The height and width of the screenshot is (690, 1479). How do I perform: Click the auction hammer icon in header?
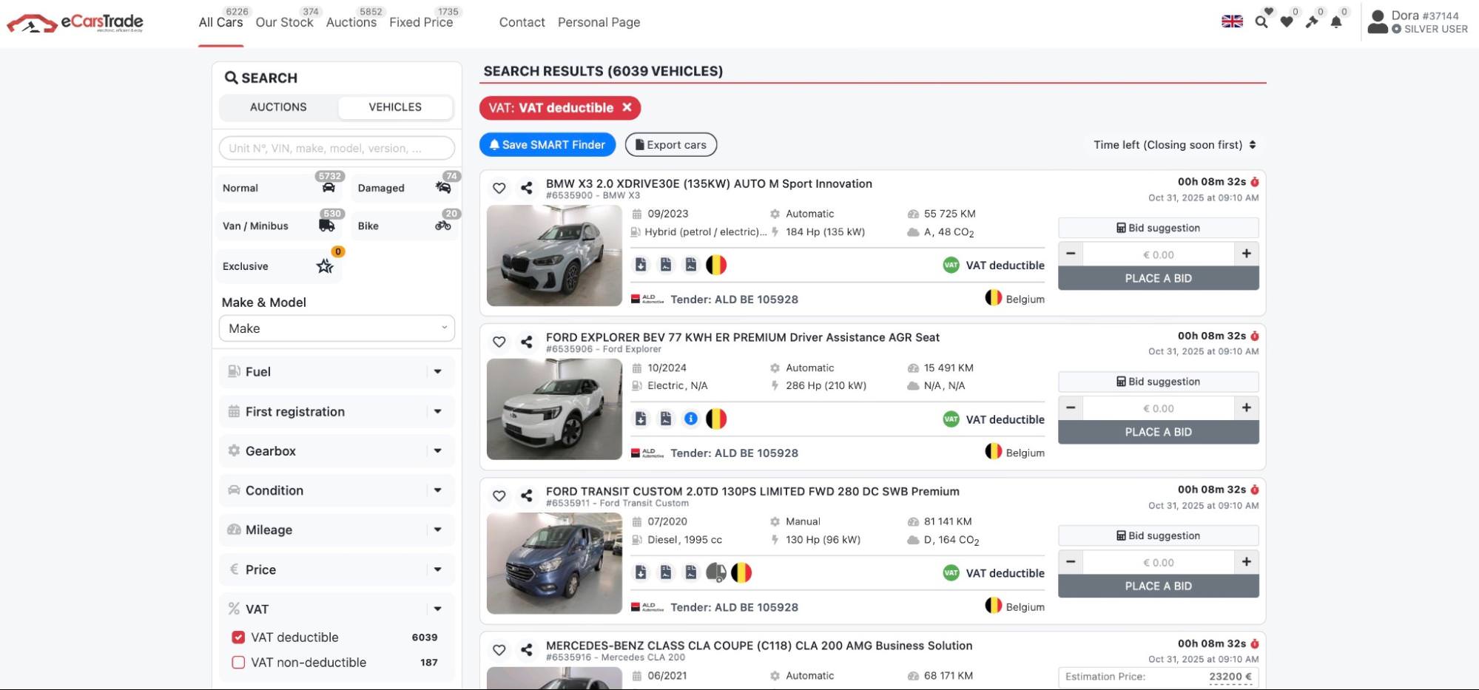1312,22
